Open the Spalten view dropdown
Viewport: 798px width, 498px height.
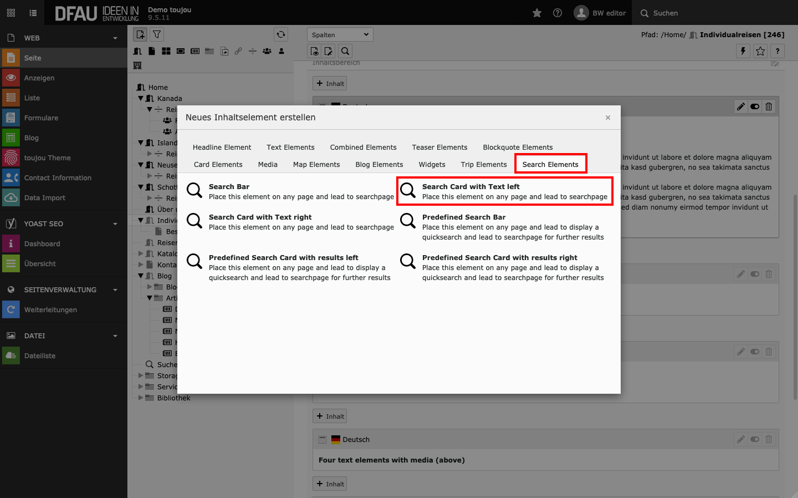pos(340,34)
